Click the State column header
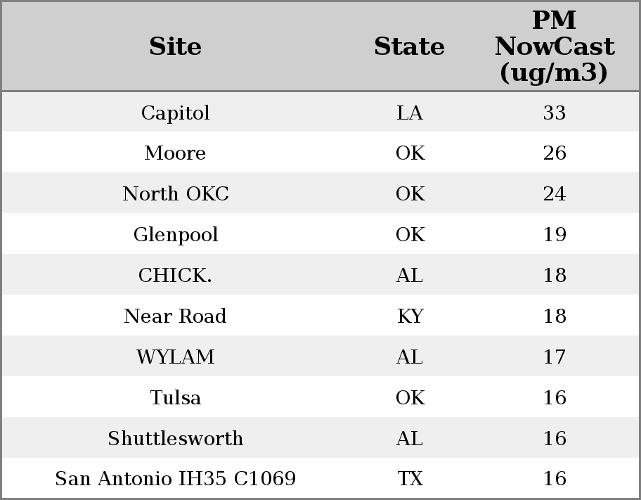 (x=409, y=46)
